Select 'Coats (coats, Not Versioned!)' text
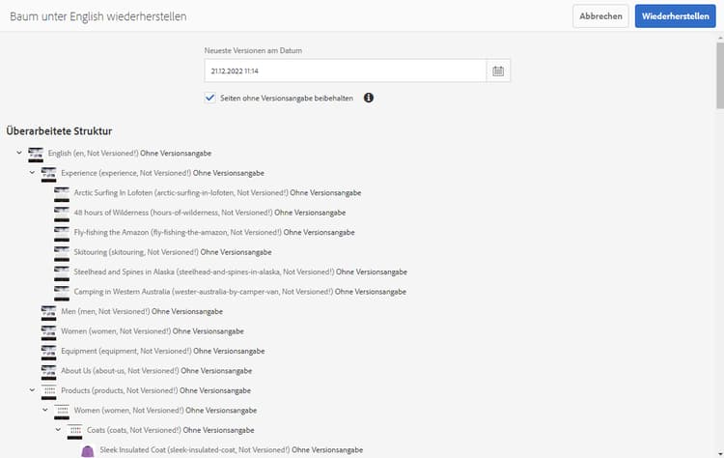This screenshot has width=724, height=458. [134, 430]
